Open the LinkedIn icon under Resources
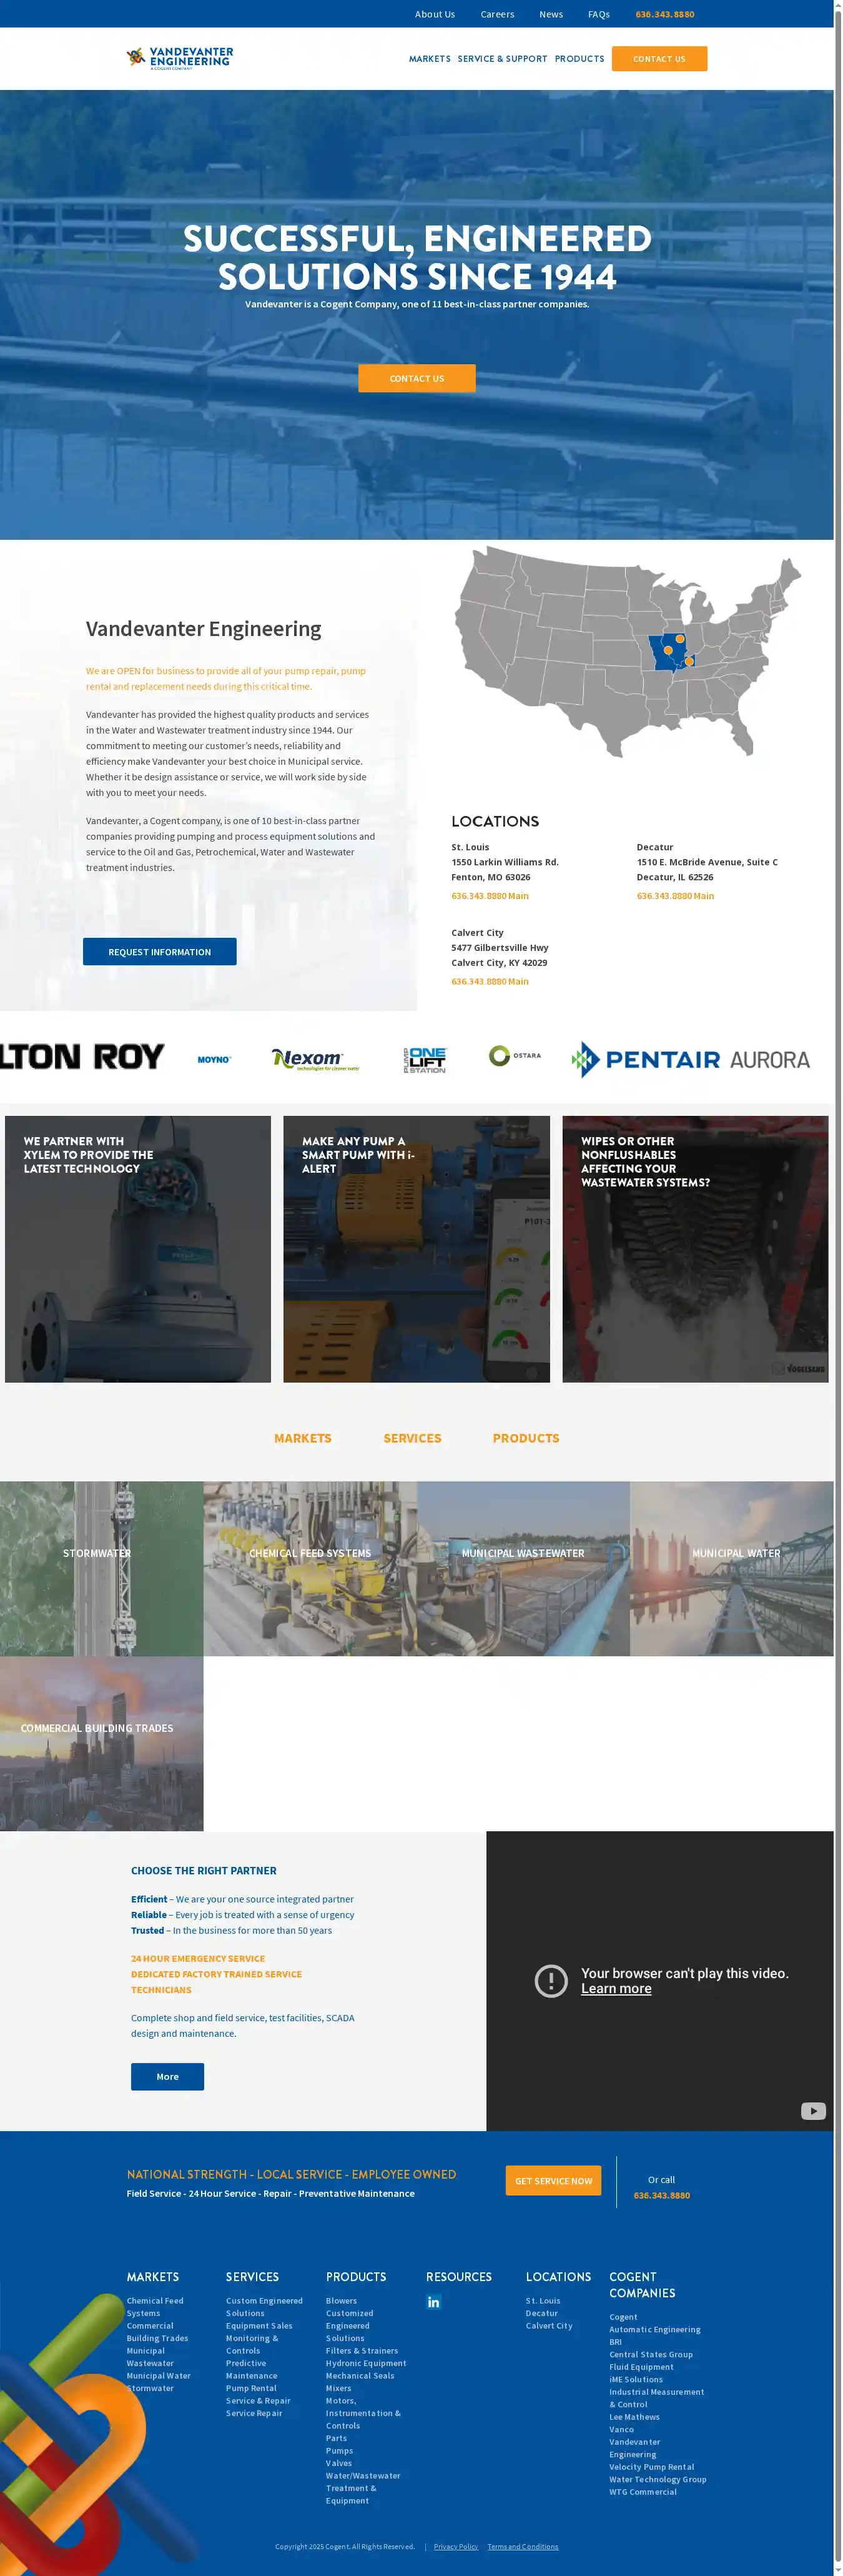This screenshot has width=843, height=2576. point(433,2302)
